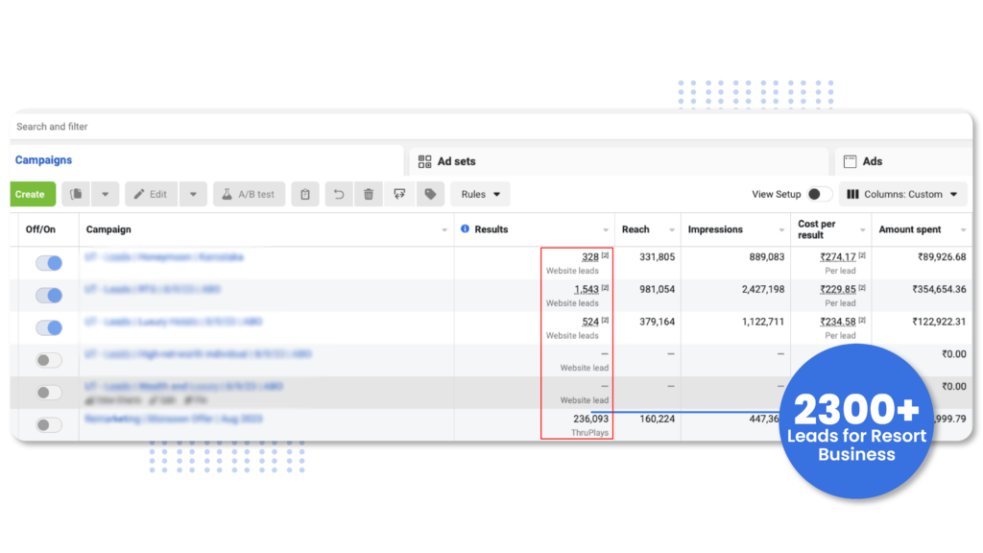Sort by the Amount spent column header

[x=910, y=229]
